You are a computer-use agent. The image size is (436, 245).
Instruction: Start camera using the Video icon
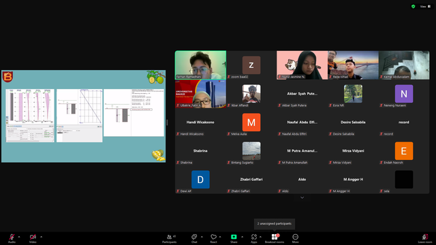(33, 237)
